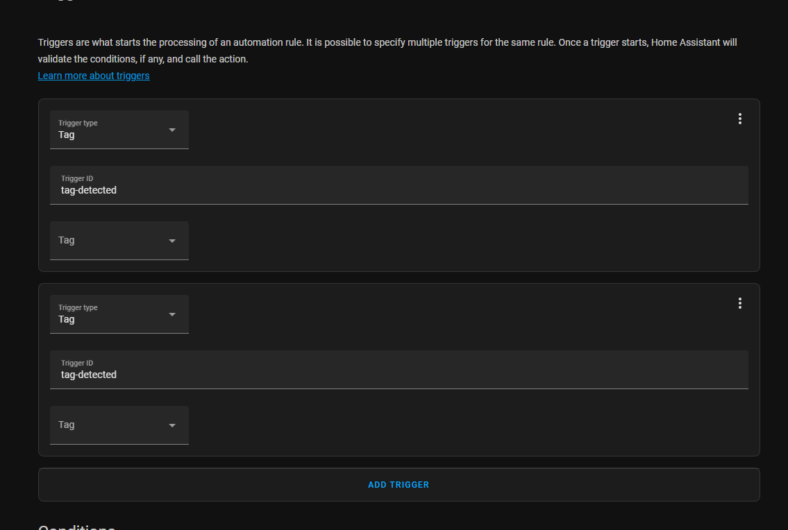The height and width of the screenshot is (530, 788).
Task: Open the second trigger's three-dot options menu
Action: click(739, 302)
